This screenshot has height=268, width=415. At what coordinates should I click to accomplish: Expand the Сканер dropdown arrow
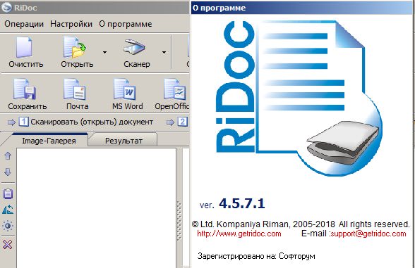point(164,52)
